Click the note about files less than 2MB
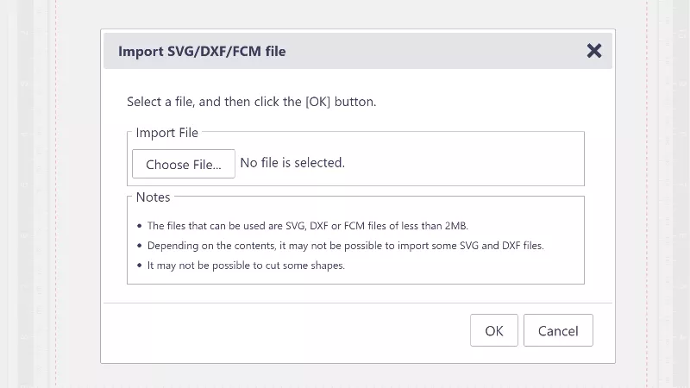The image size is (690, 388). click(307, 226)
